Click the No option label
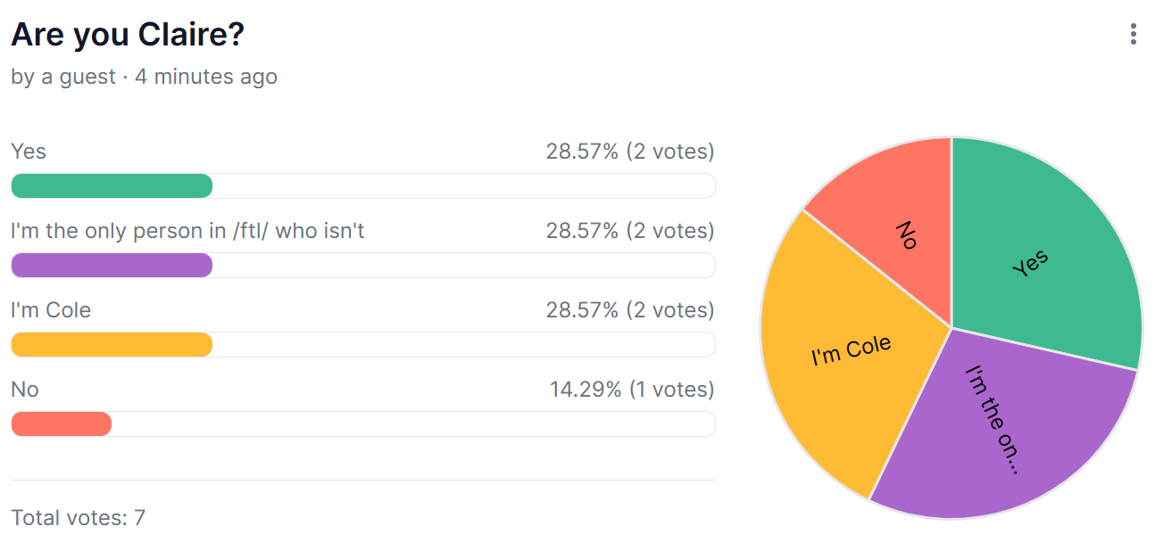Image resolution: width=1155 pixels, height=559 pixels. coord(25,390)
